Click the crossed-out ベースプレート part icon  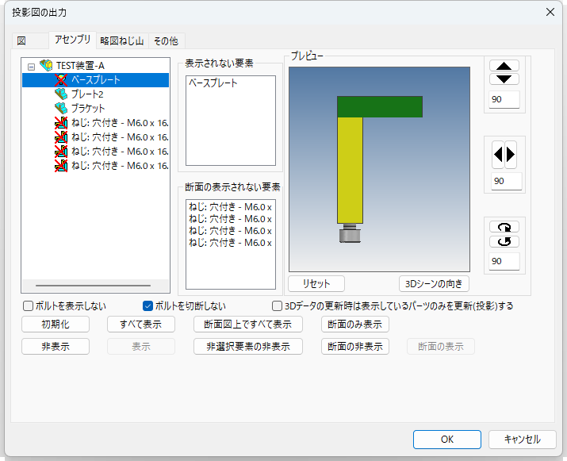pyautogui.click(x=61, y=80)
